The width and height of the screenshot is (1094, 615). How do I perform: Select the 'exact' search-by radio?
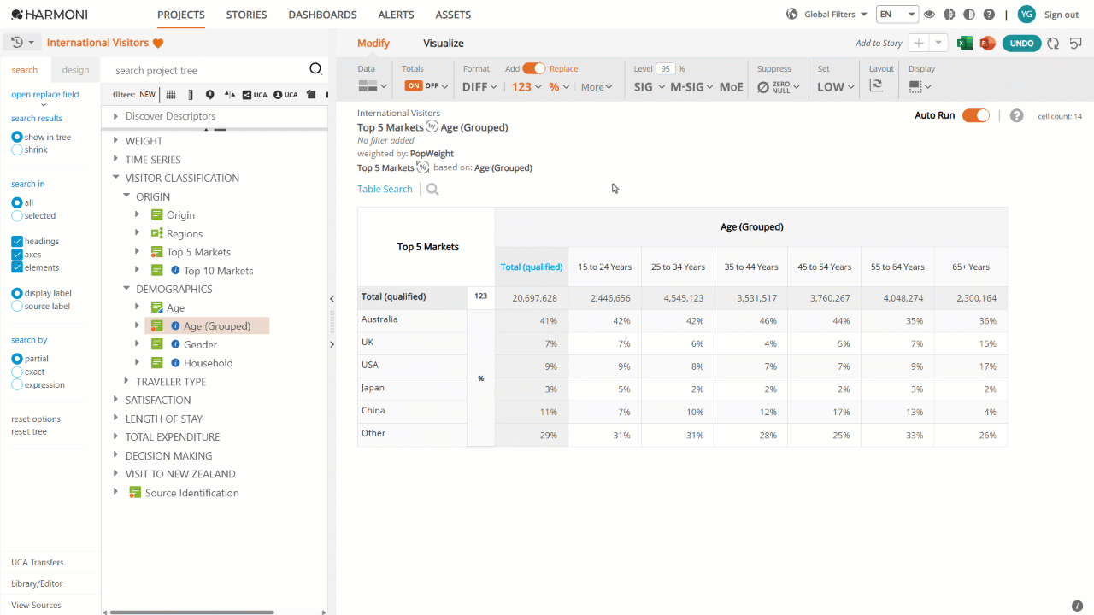17,372
